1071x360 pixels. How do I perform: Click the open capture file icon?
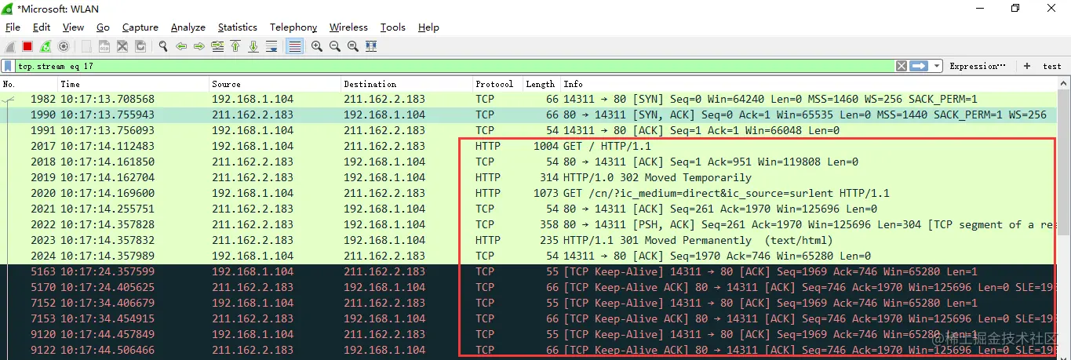[86, 46]
